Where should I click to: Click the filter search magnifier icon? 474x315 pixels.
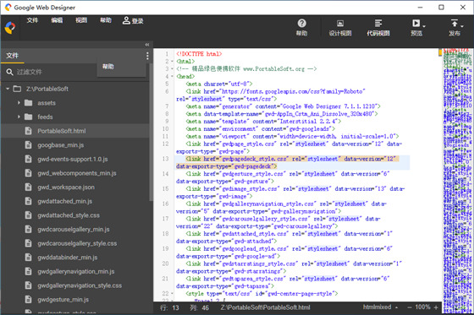click(9, 72)
